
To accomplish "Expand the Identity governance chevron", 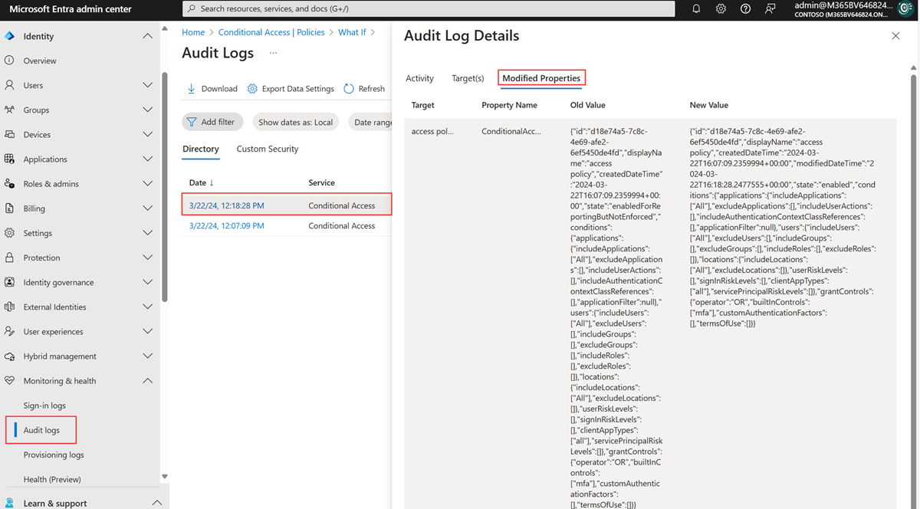I will (148, 282).
